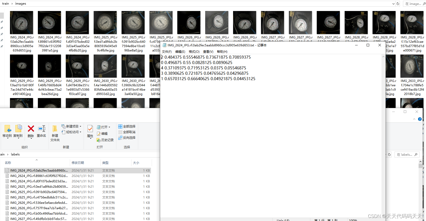Click the Select none (全部取消) icon
This screenshot has width=426, height=221.
click(120, 132)
